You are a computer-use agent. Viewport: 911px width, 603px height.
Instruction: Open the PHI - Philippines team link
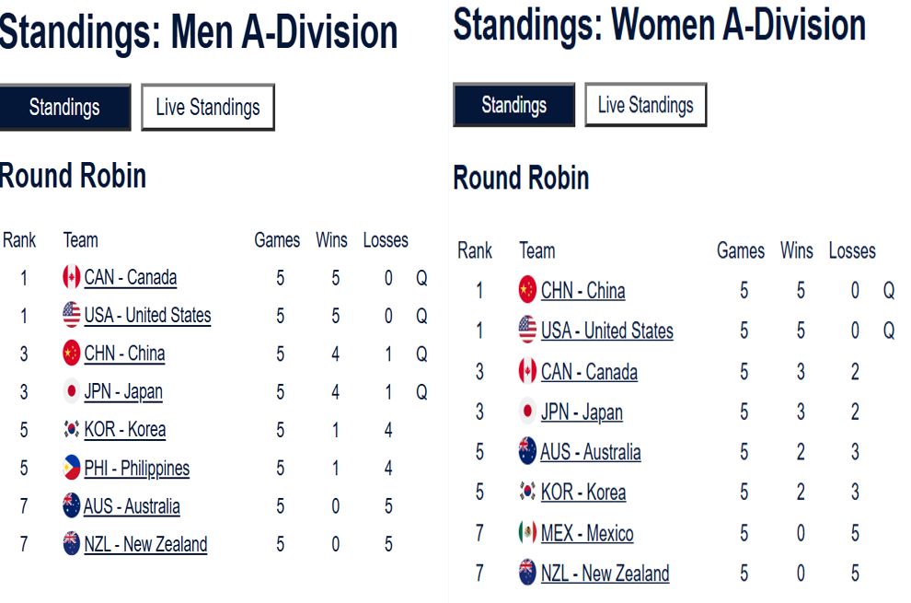click(x=136, y=469)
